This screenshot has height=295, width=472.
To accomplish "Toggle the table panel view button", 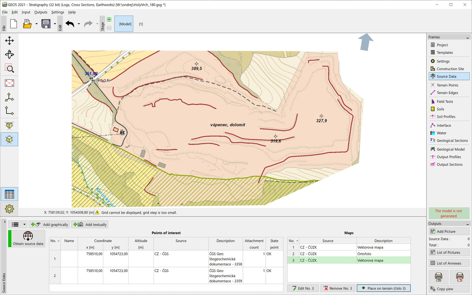I will pos(9,194).
